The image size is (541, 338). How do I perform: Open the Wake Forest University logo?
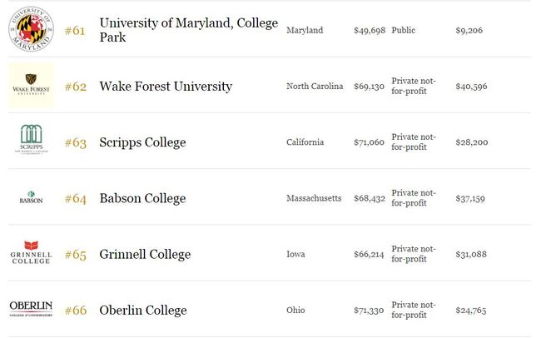pyautogui.click(x=31, y=85)
